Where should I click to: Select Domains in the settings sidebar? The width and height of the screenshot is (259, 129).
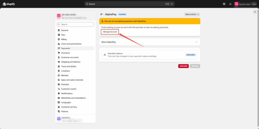click(x=66, y=84)
